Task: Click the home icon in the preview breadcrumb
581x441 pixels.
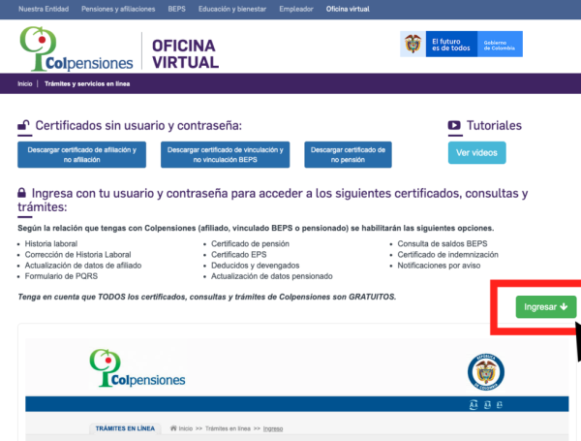Action: click(x=173, y=428)
